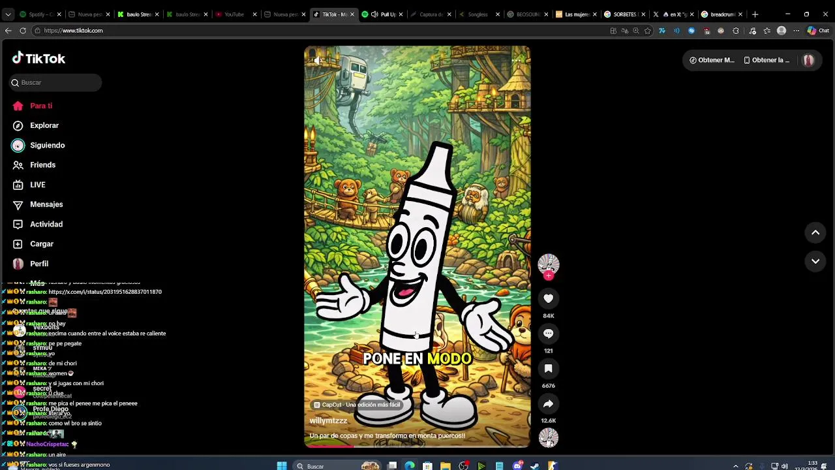The width and height of the screenshot is (835, 470).
Task: Bookmark the video with the save icon
Action: [x=548, y=369]
